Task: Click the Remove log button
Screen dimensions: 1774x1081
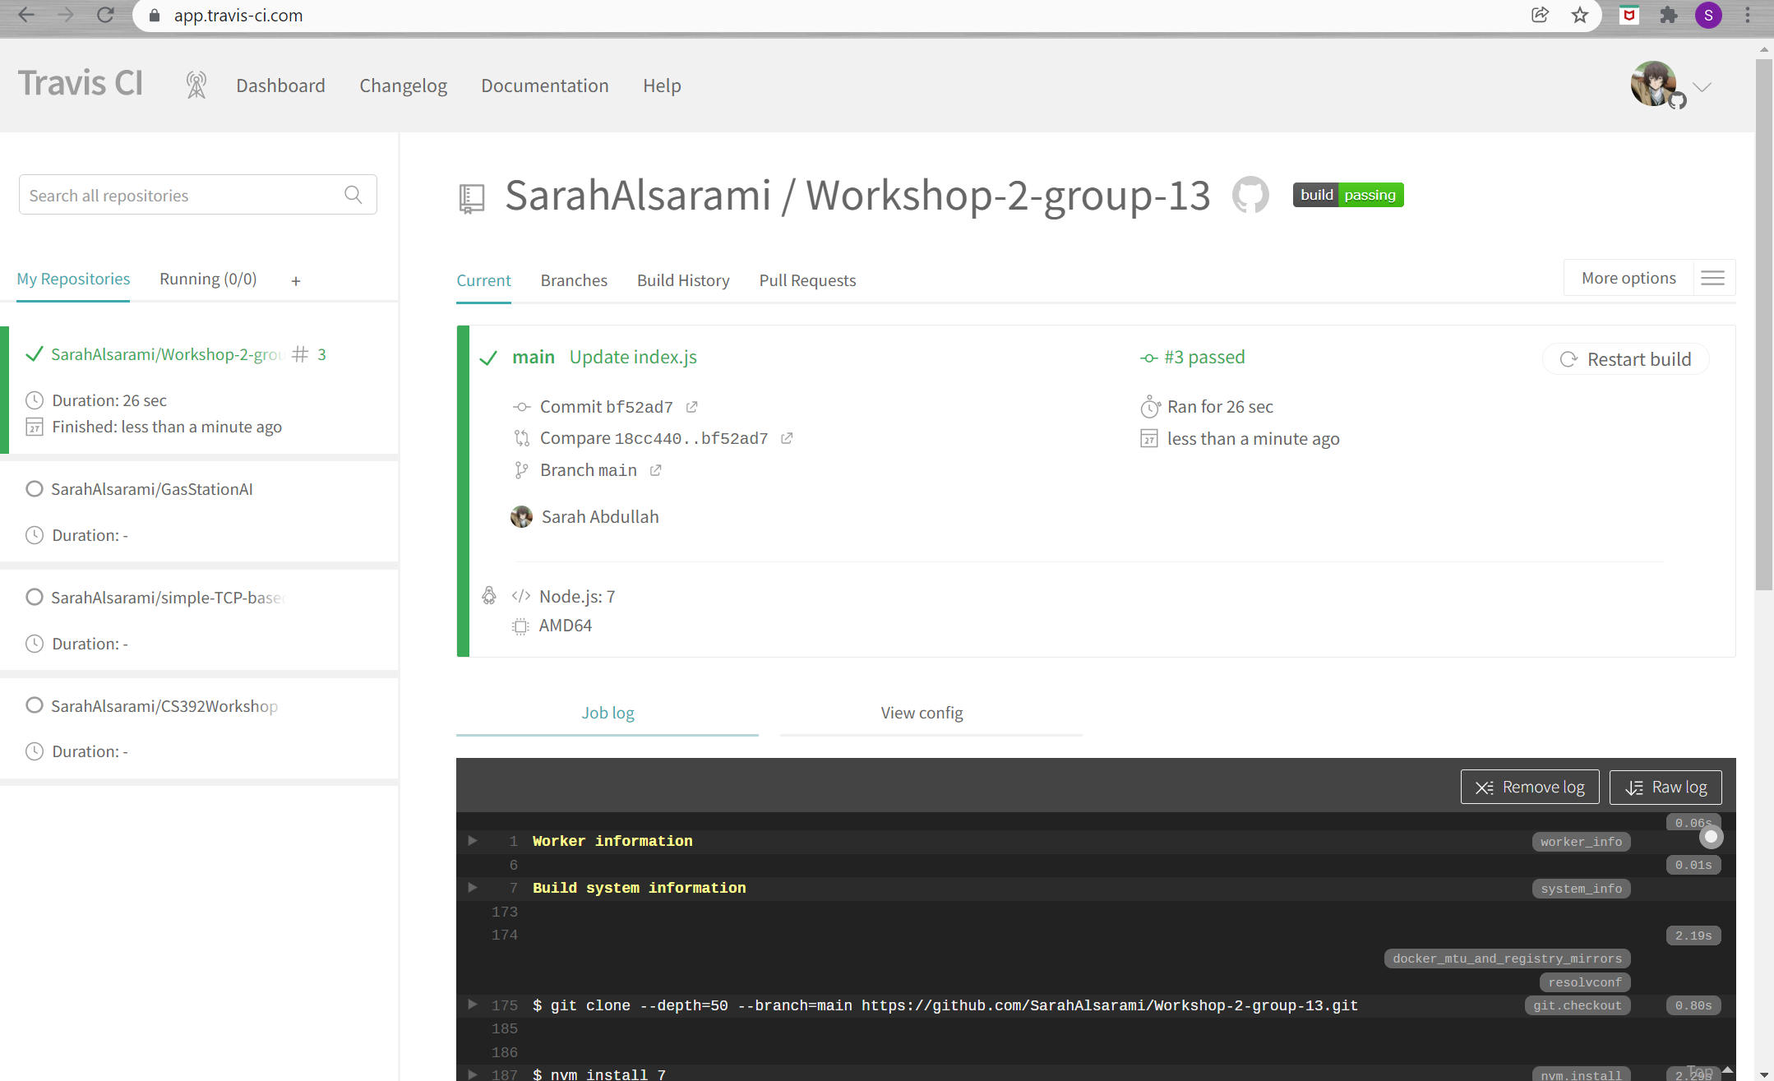Action: pos(1530,787)
